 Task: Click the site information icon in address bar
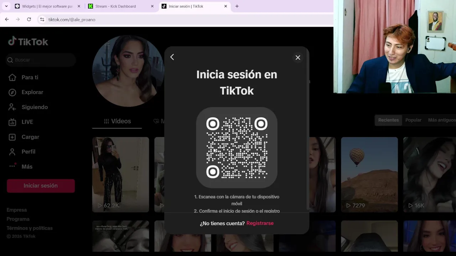click(42, 20)
